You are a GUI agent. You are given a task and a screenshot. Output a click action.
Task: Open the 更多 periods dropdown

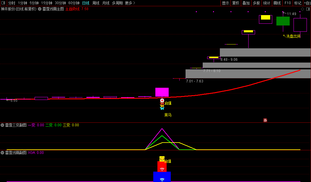130,3
